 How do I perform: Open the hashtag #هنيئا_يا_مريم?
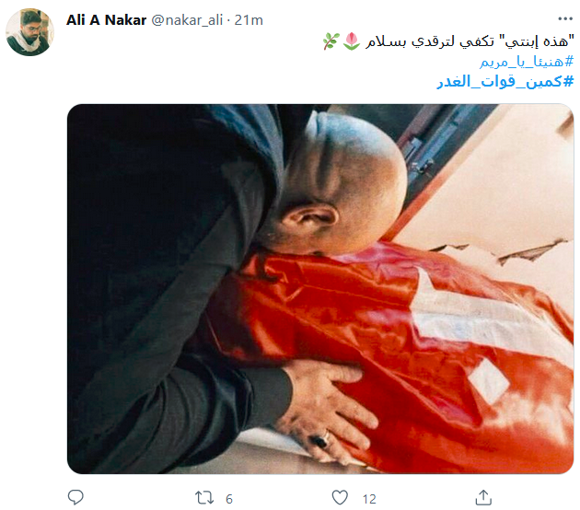point(527,62)
